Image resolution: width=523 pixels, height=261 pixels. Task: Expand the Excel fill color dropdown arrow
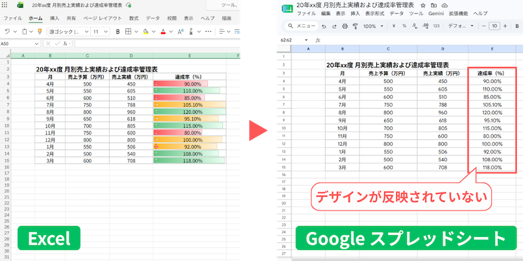coord(154,32)
